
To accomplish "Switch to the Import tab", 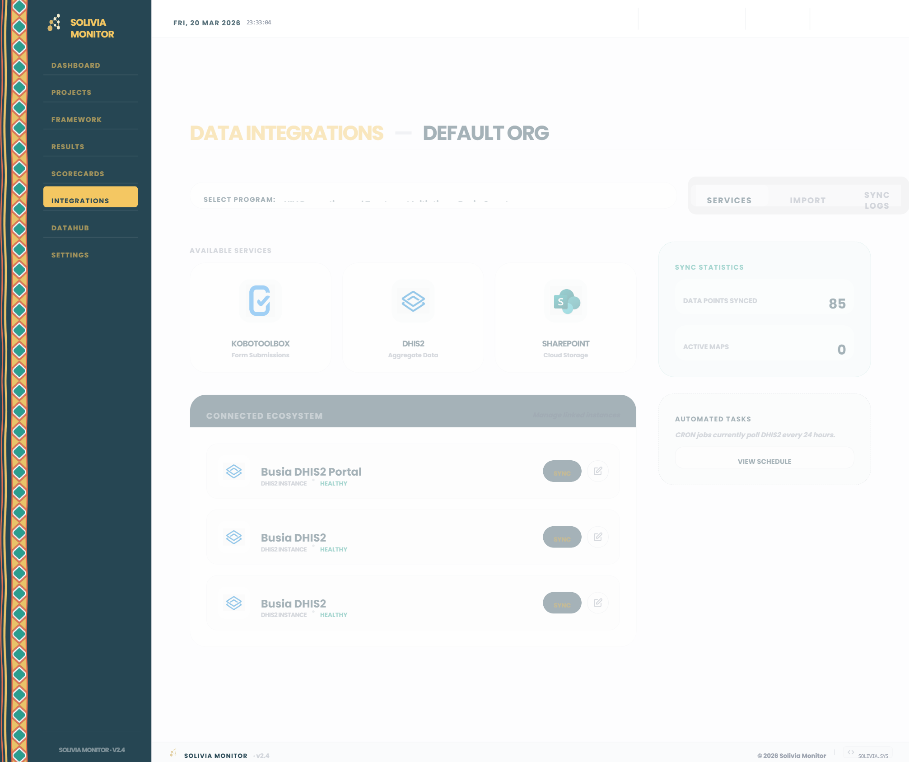I will click(x=807, y=200).
